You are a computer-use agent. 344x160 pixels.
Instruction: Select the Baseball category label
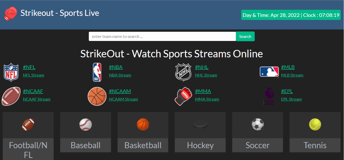pyautogui.click(x=86, y=145)
